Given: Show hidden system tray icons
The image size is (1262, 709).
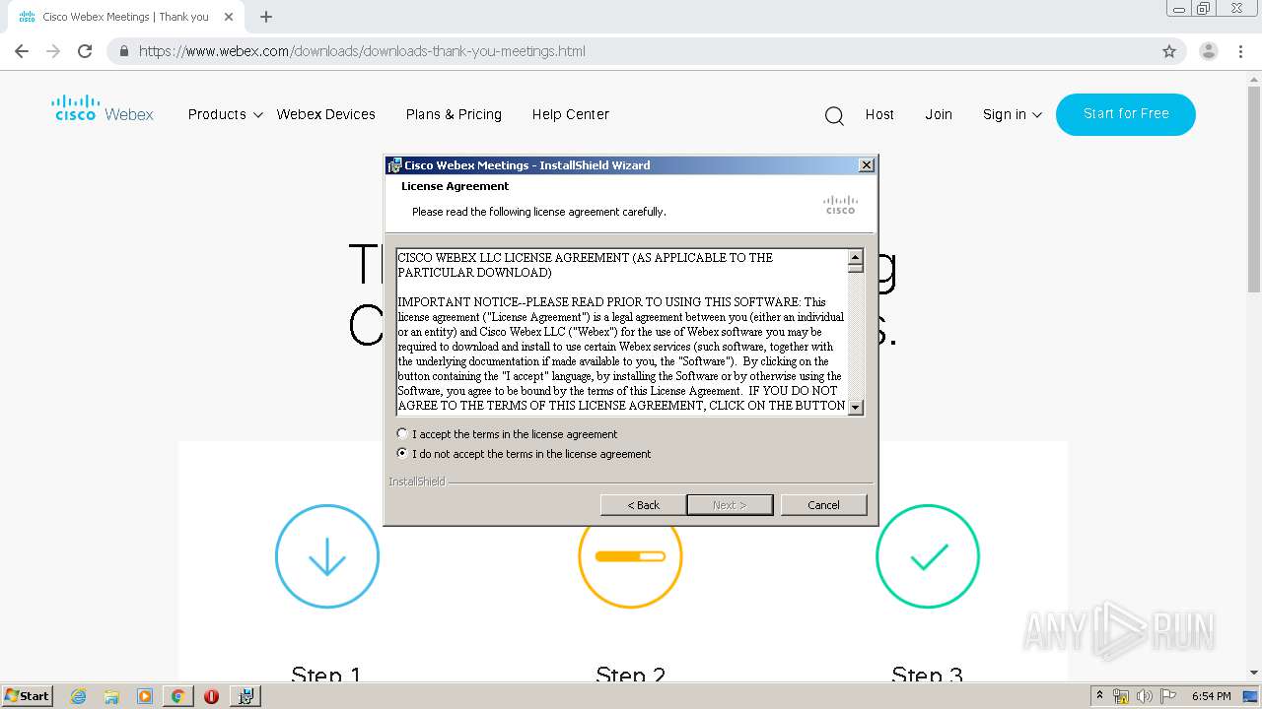Looking at the screenshot, I should click(x=1099, y=695).
